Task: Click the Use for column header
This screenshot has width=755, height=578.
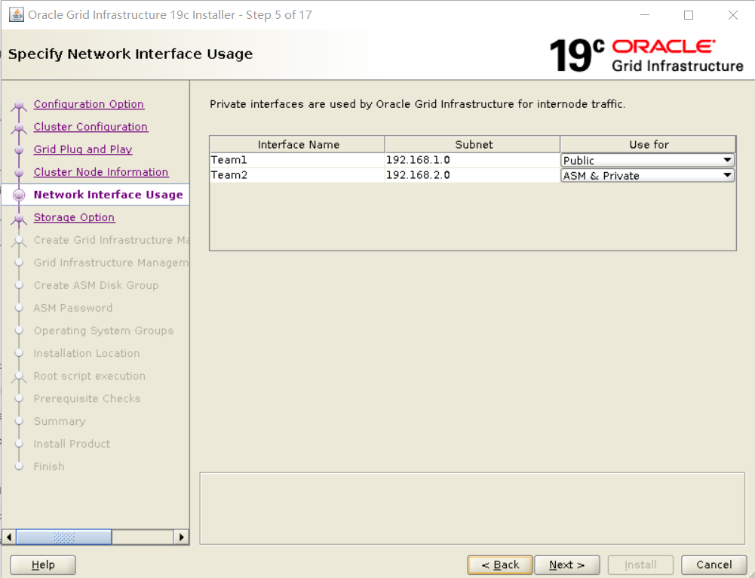Action: point(648,145)
